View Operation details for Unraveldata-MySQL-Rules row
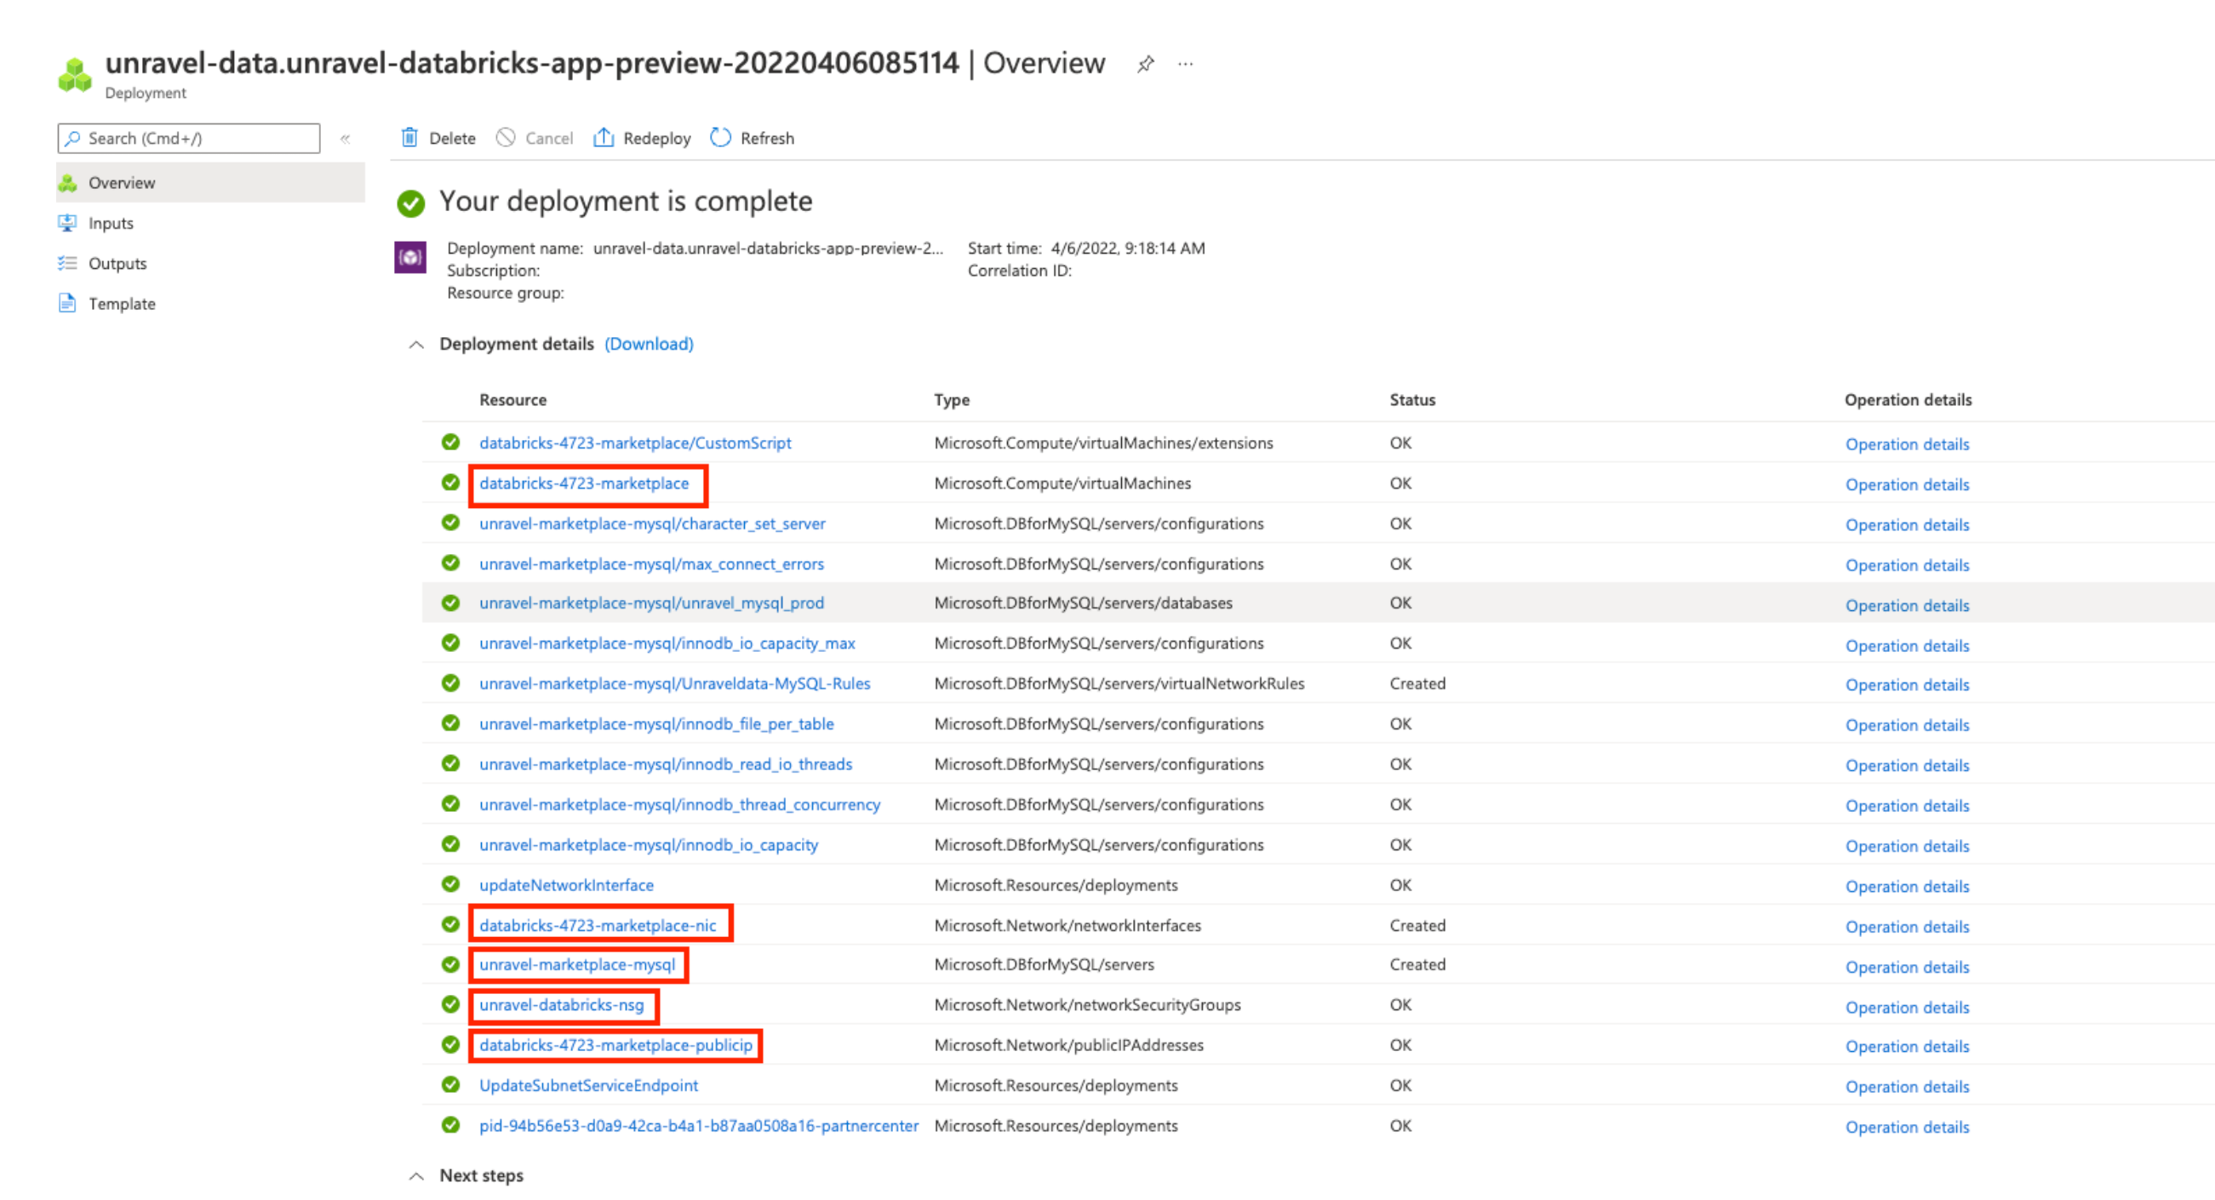Viewport: 2215px width, 1200px height. [x=1906, y=685]
